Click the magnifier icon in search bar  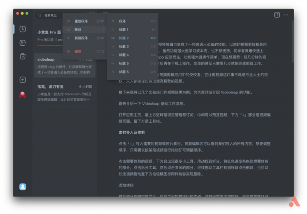(40, 15)
